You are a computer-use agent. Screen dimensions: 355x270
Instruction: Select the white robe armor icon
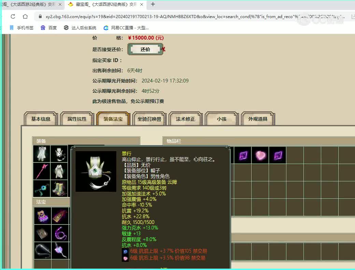[59, 171]
